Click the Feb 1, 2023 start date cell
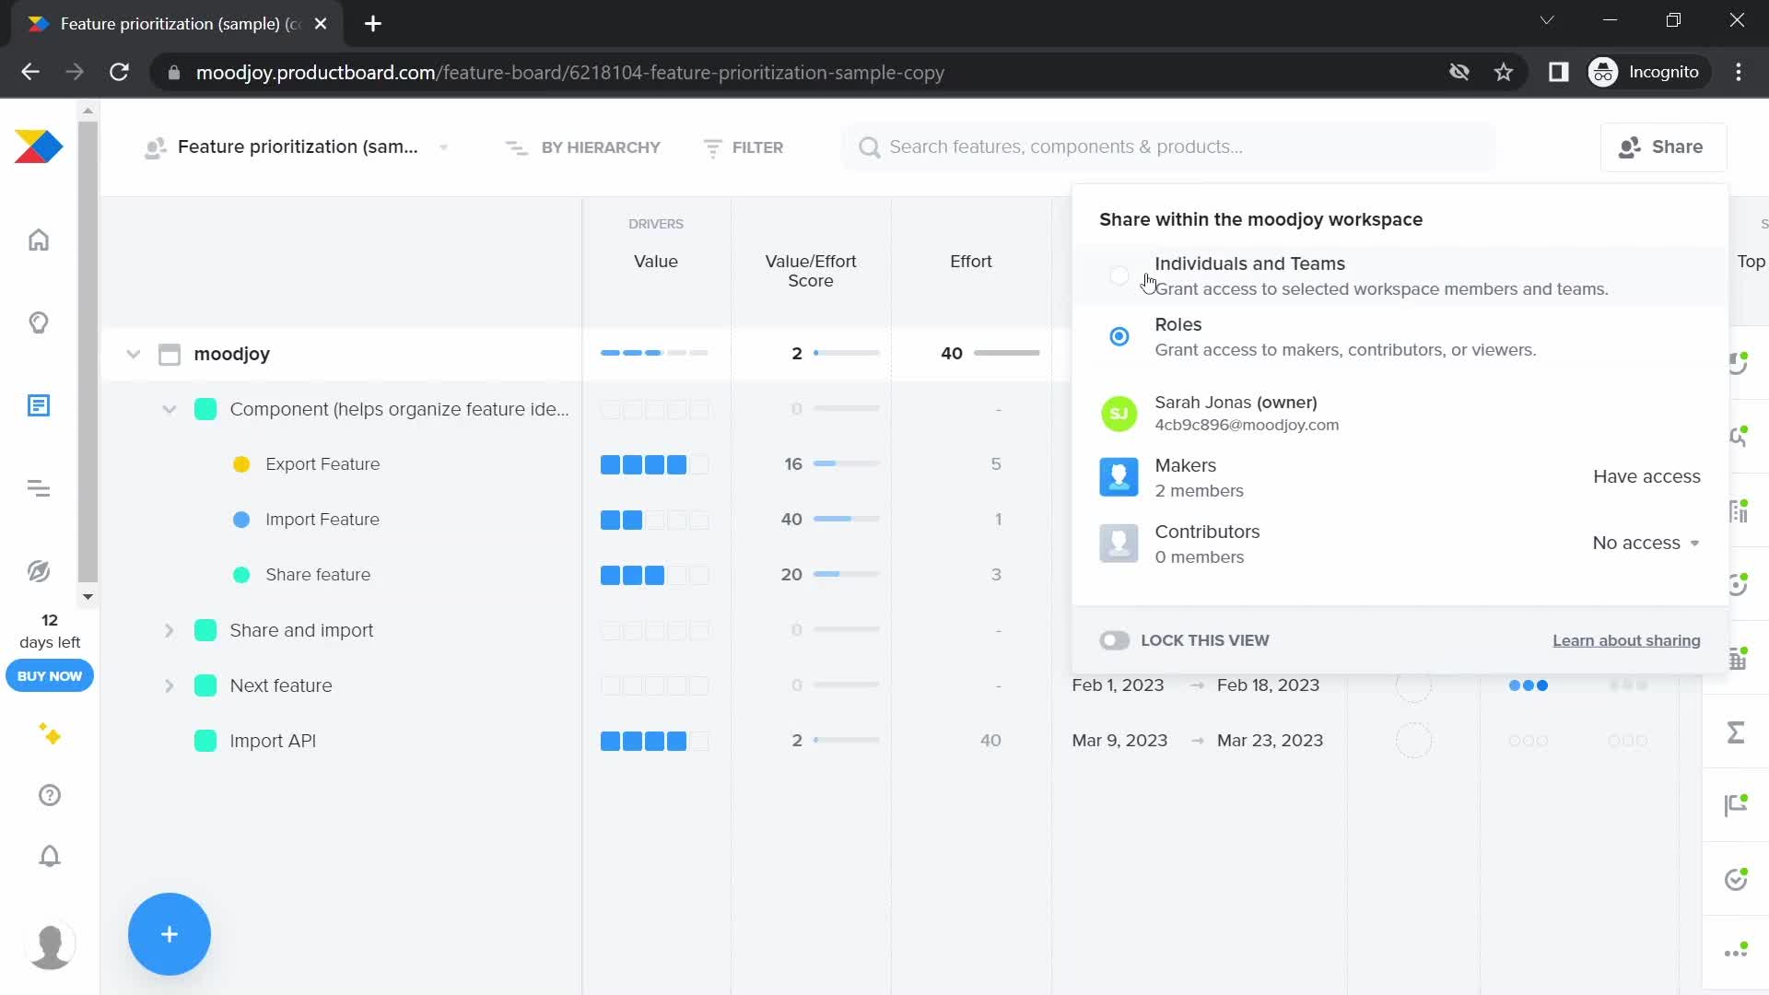 tap(1118, 685)
